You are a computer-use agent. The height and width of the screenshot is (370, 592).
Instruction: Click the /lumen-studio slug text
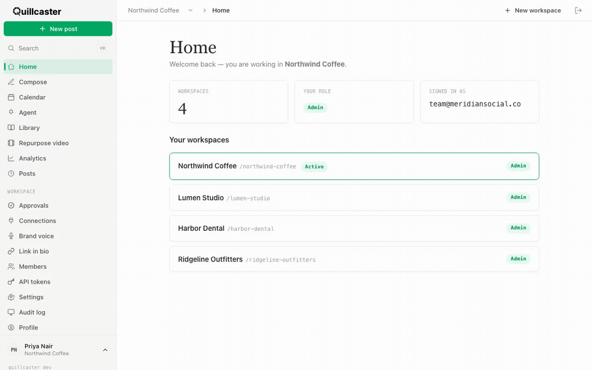point(248,198)
